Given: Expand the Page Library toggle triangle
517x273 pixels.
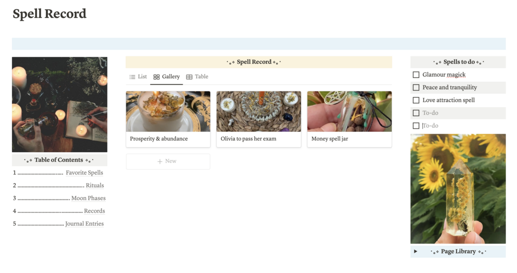Looking at the screenshot, I should point(416,251).
